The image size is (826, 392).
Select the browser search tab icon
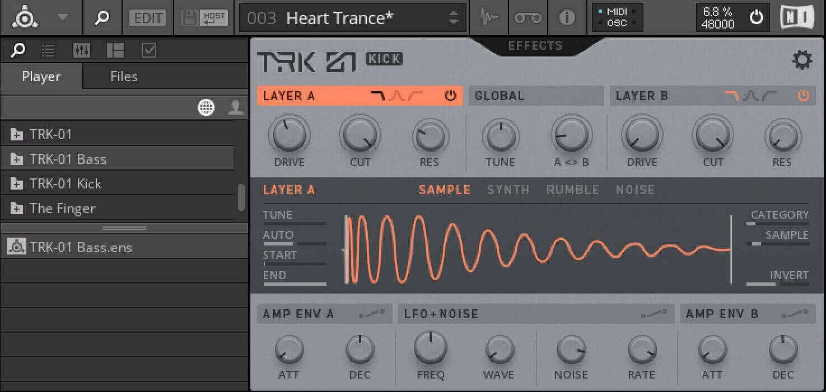tap(18, 51)
